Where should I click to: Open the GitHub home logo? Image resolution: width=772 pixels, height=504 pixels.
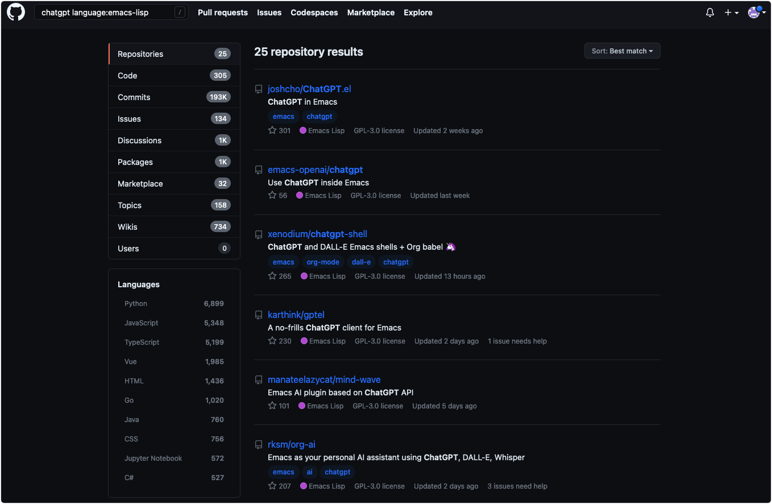click(16, 13)
